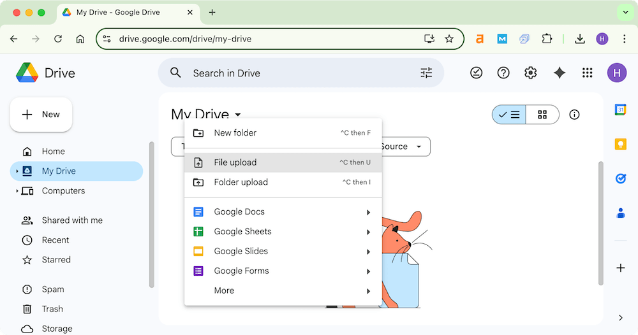This screenshot has height=335, width=638.
Task: Choose New folder menu entry
Action: [x=235, y=133]
